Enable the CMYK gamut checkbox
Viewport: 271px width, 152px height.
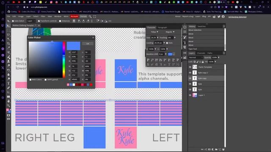(45, 80)
